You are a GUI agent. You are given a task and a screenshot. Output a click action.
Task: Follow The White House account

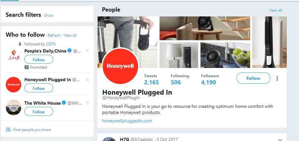(39, 112)
